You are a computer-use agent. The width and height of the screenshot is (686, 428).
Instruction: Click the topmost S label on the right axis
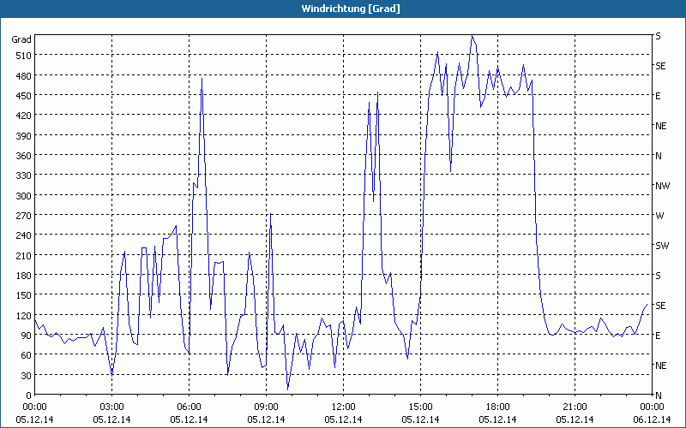coord(658,36)
